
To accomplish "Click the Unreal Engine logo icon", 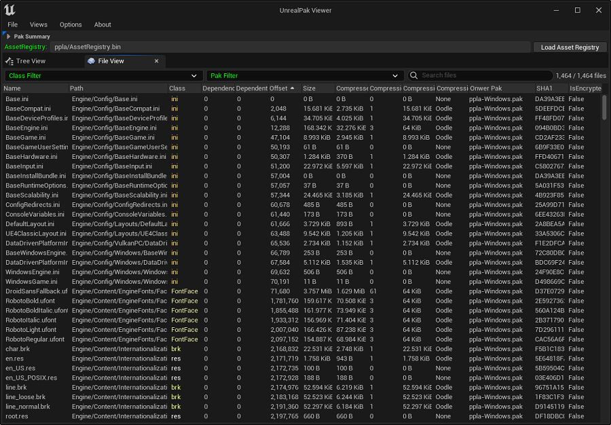I will pyautogui.click(x=10, y=10).
